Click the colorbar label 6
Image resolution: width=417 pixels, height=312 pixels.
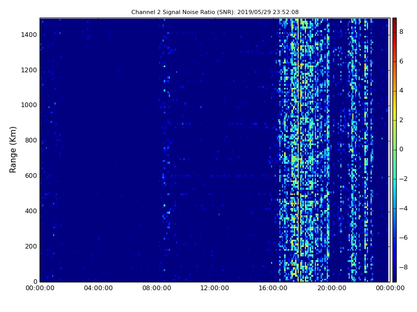click(401, 61)
